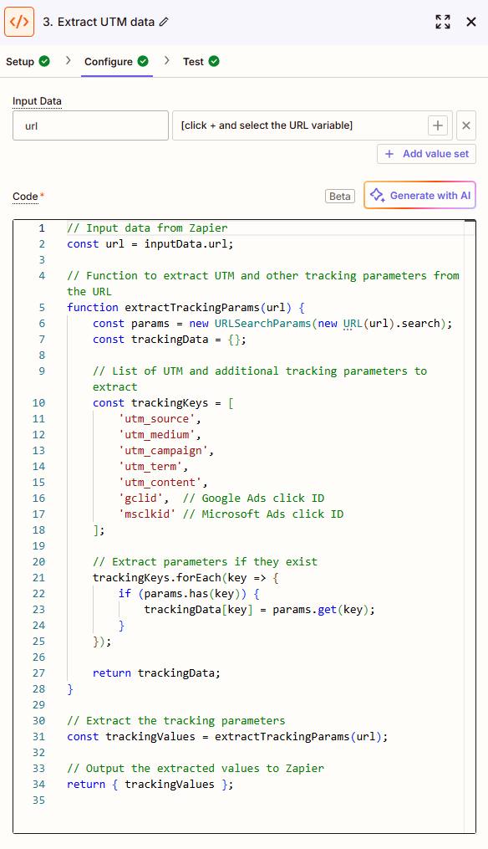Expand editor with the fullscreen icon
This screenshot has width=488, height=849.
pyautogui.click(x=443, y=22)
